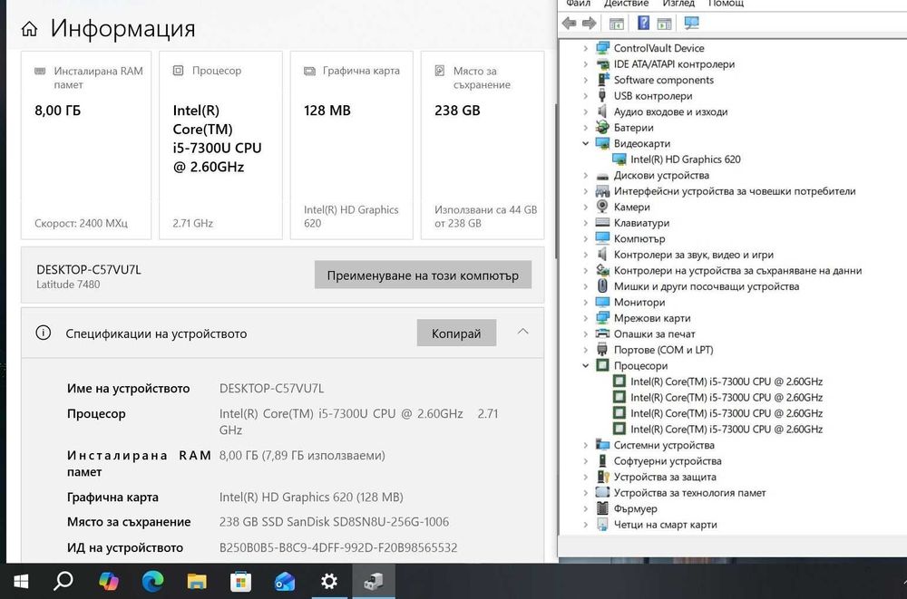Select Software components in device tree

point(664,80)
